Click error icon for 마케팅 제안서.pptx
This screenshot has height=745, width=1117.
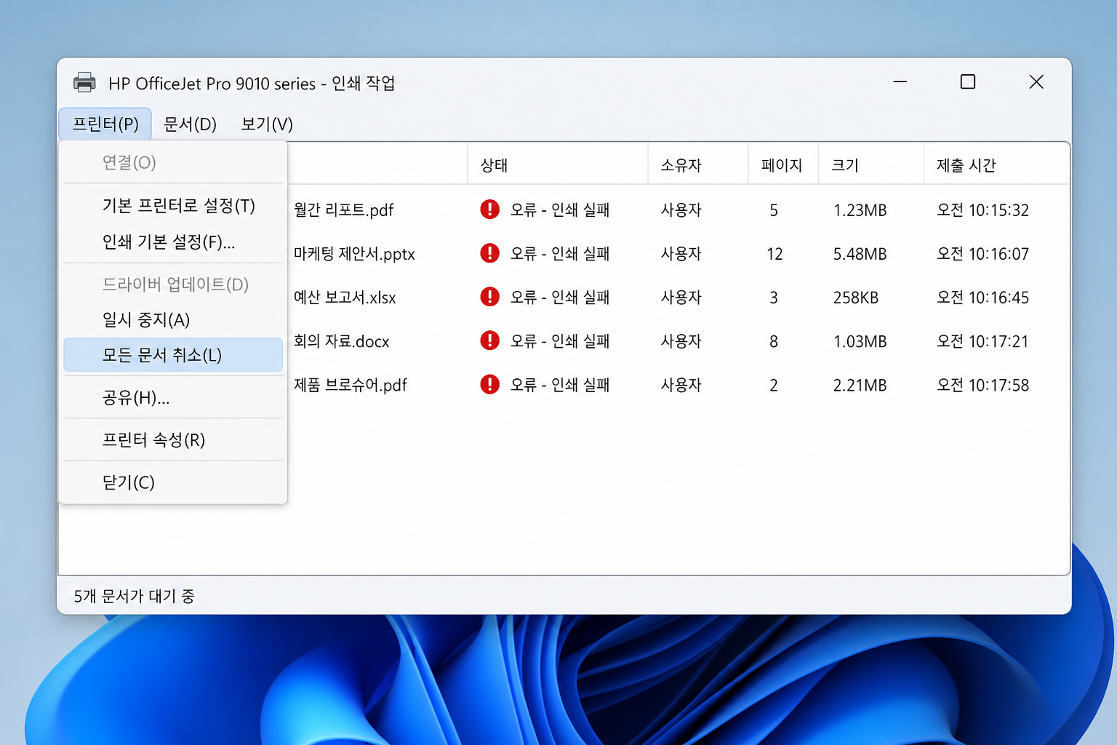(490, 253)
